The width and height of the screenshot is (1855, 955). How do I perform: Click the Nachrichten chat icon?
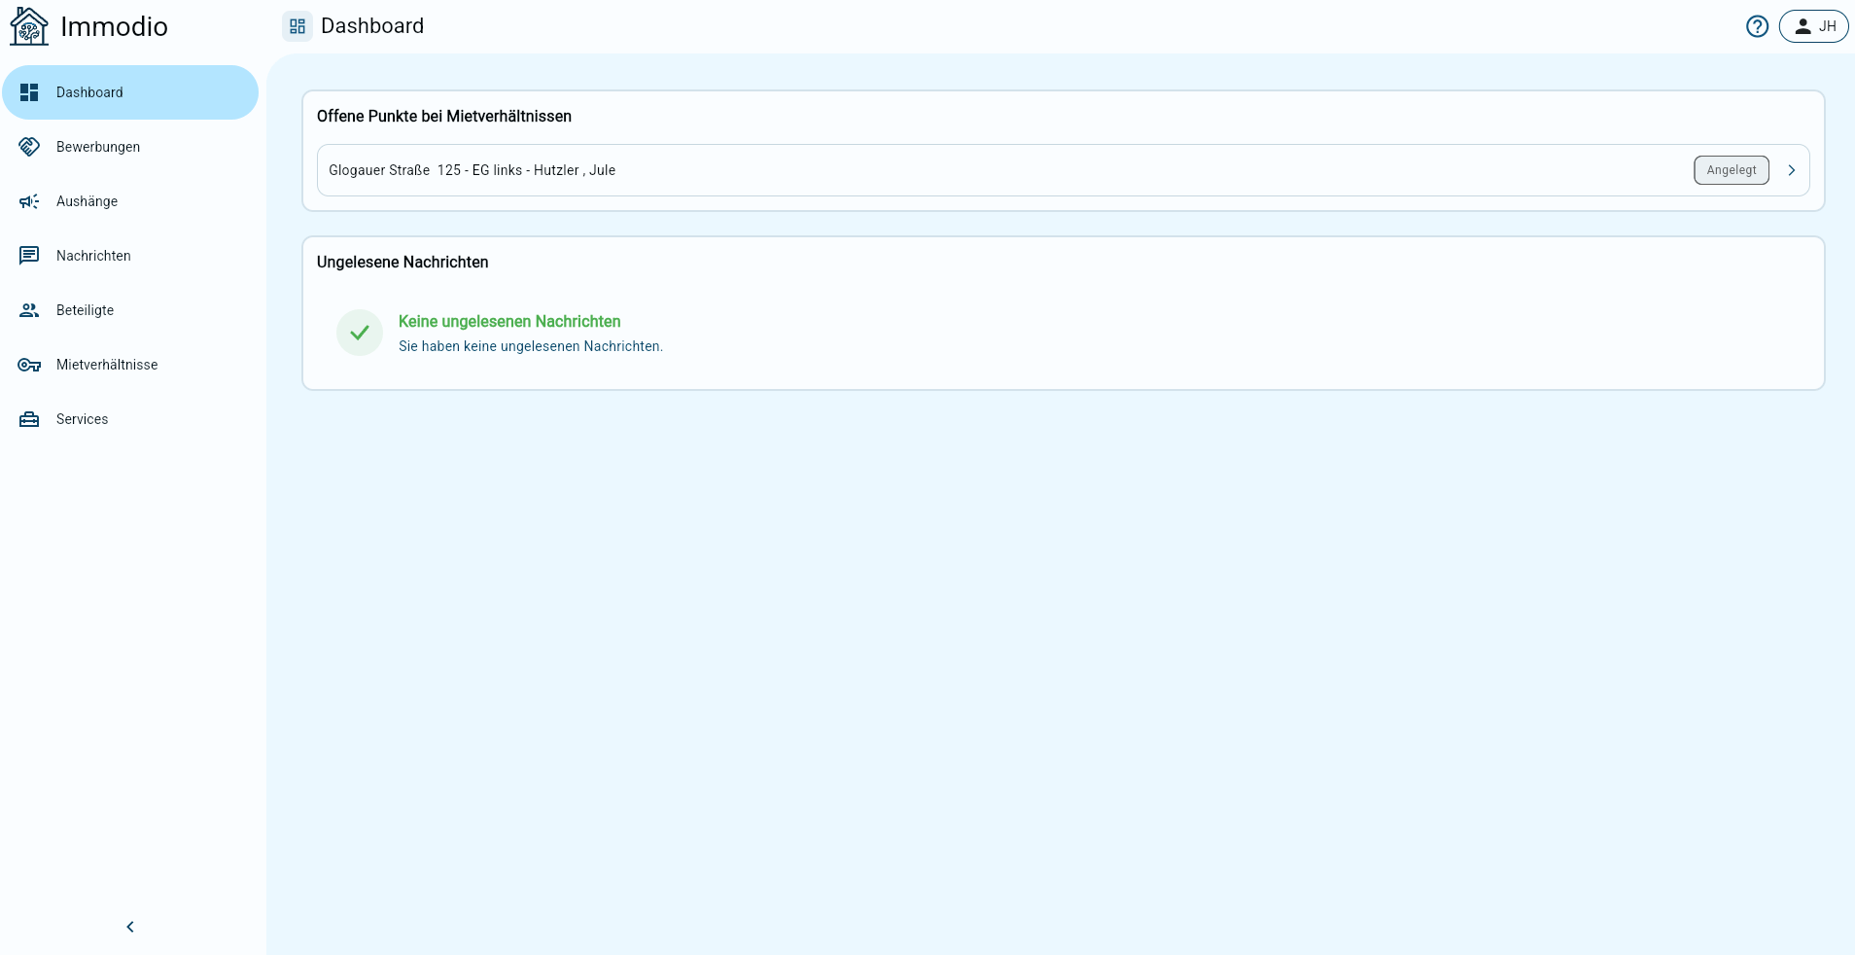click(x=29, y=256)
